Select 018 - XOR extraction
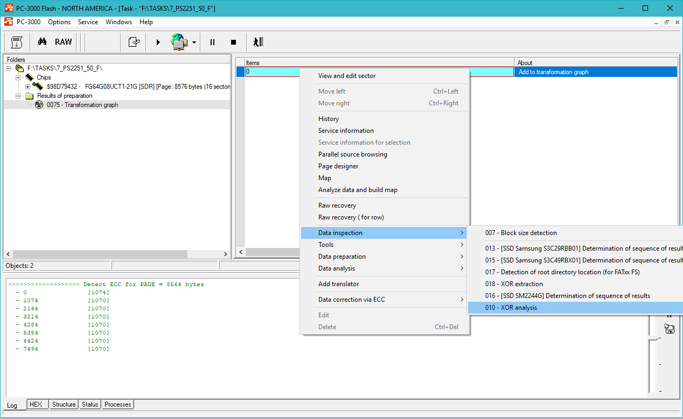The height and width of the screenshot is (419, 683). [x=575, y=284]
